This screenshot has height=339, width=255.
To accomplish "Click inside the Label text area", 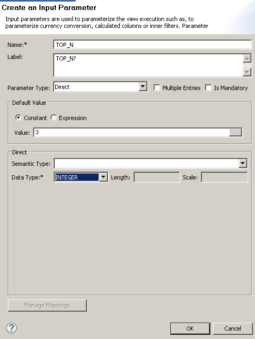I will click(x=148, y=65).
